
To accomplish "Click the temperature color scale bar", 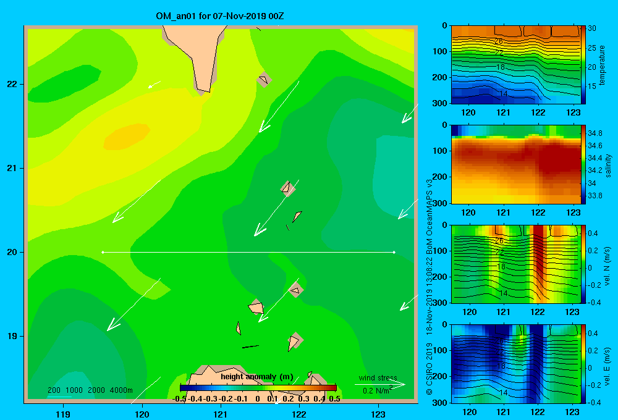I will [x=583, y=65].
